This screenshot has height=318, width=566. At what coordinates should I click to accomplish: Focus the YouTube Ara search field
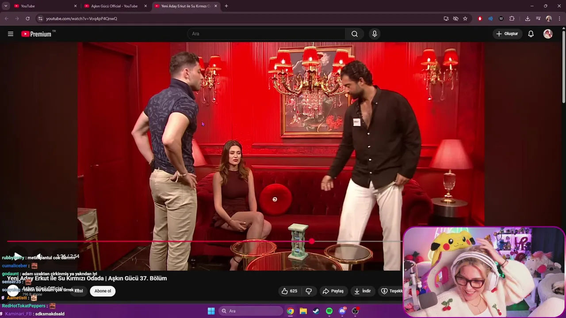pos(266,34)
